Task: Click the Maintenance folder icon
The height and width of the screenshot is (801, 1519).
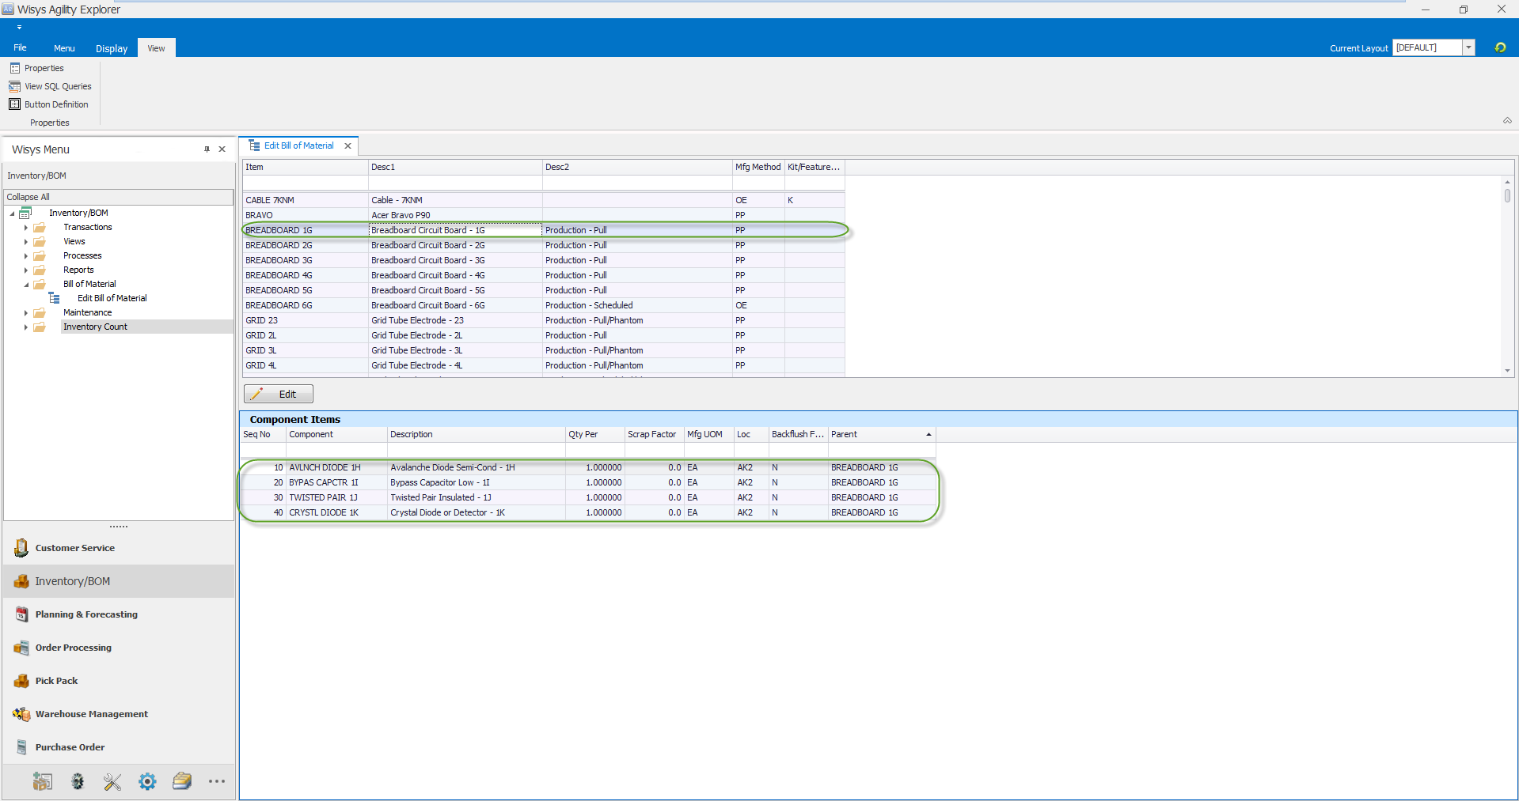Action: point(40,312)
